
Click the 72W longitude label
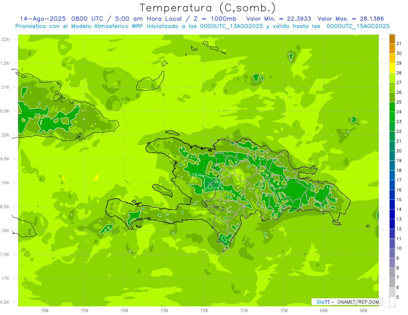tap(204, 311)
